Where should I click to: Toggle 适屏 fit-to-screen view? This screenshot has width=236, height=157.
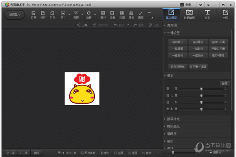133,153
